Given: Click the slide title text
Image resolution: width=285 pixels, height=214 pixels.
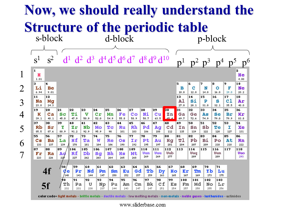Looking at the screenshot, I should pos(139,18).
